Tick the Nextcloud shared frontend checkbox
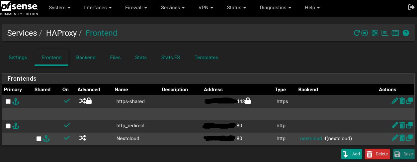Image resolution: width=417 pixels, height=162 pixels. click(39, 139)
